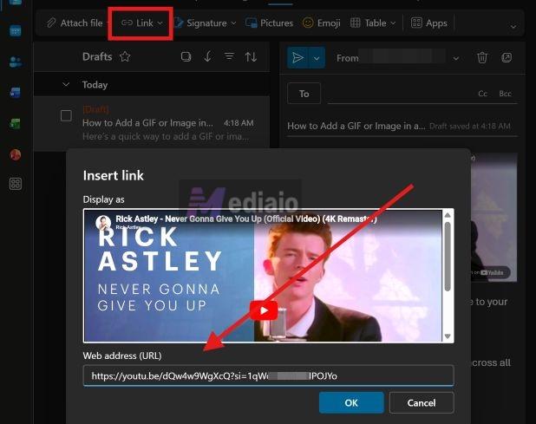This screenshot has height=424, width=536.
Task: Click the preview scrollbar down arrow
Action: tap(448, 336)
